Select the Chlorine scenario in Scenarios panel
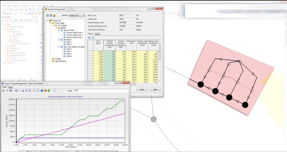This screenshot has width=287, height=152. (15, 36)
